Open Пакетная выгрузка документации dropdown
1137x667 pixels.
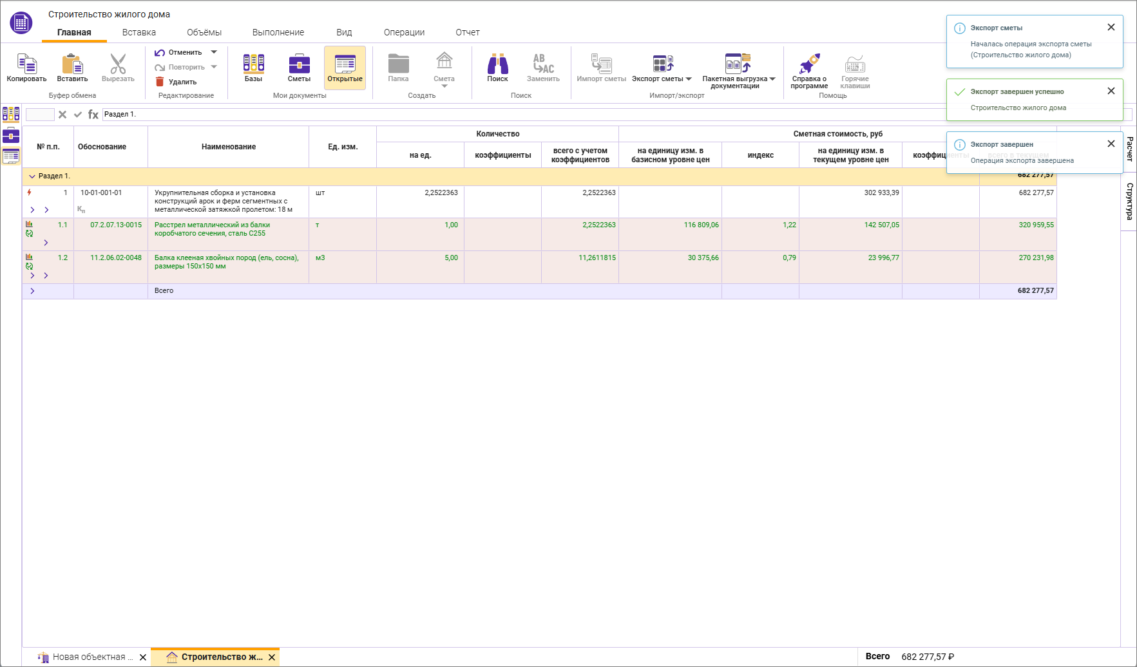click(772, 79)
